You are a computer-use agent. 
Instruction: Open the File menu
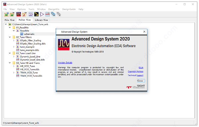pos(5,9)
